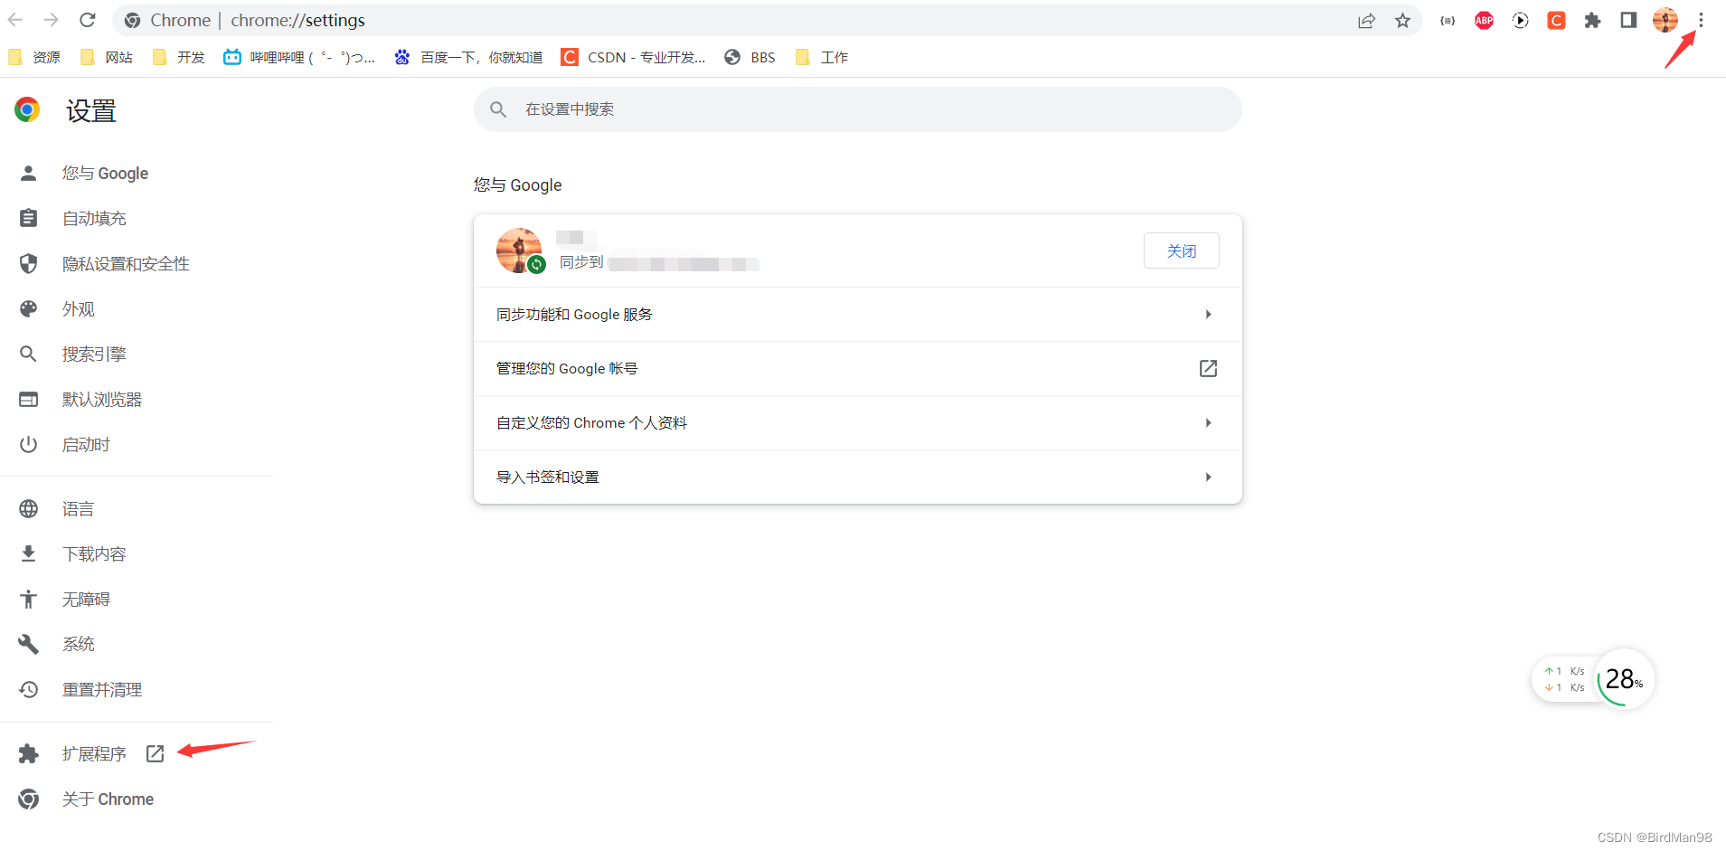Open Adblock Plus extension icon
Viewport: 1726px width, 851px height.
pyautogui.click(x=1484, y=20)
